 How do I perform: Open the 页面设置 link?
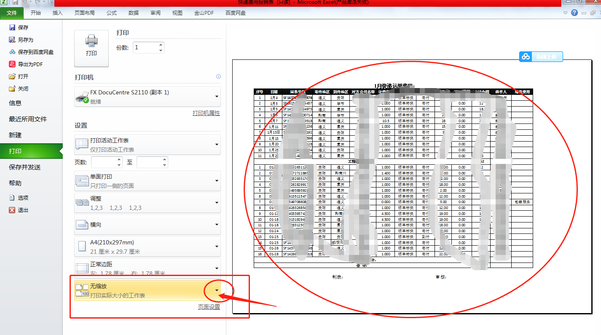209,307
